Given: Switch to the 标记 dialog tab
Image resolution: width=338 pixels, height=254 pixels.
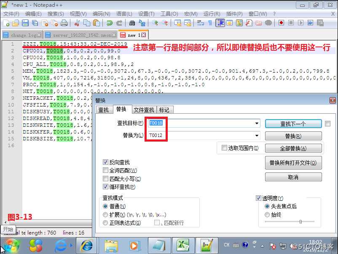Looking at the screenshot, I should [x=164, y=110].
